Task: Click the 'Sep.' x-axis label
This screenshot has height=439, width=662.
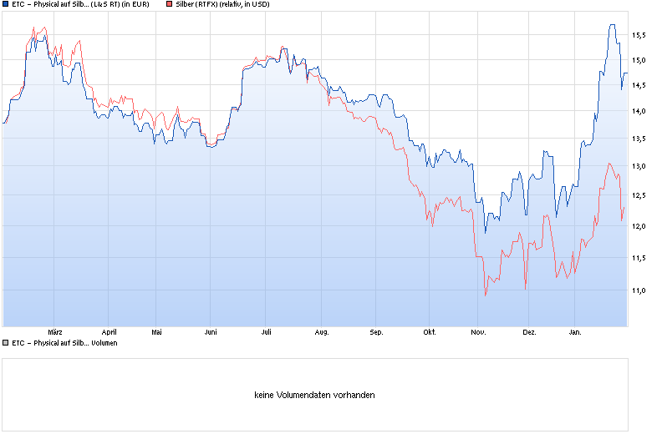Action: click(376, 332)
